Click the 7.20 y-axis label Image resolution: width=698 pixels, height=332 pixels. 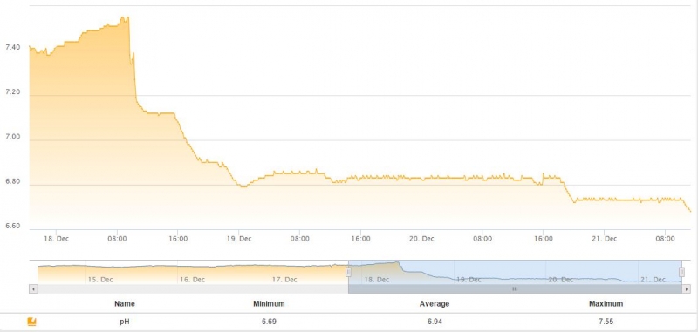(12, 92)
